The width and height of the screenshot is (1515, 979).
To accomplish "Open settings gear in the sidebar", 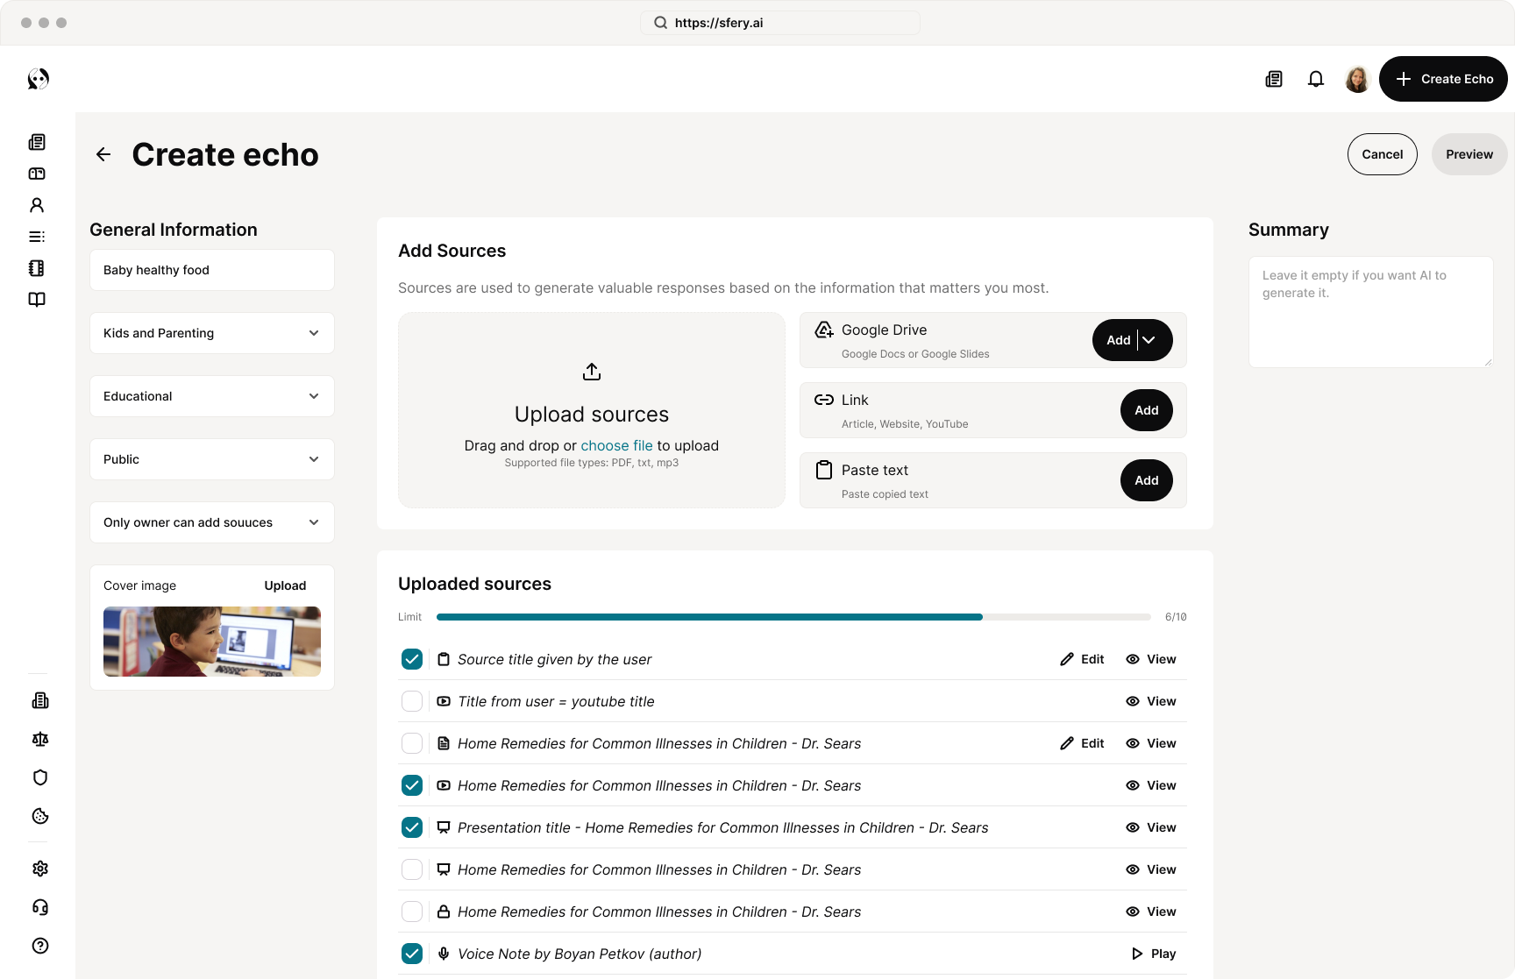I will coord(40,869).
